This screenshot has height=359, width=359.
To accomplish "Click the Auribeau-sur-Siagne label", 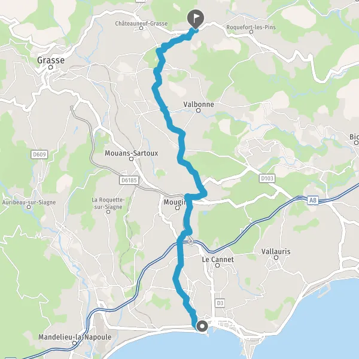I will pyautogui.click(x=29, y=202).
